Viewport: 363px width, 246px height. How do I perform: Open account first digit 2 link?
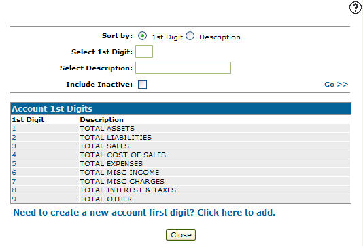pos(14,138)
